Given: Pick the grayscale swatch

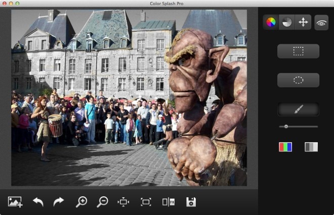Looking at the screenshot, I should tap(311, 147).
